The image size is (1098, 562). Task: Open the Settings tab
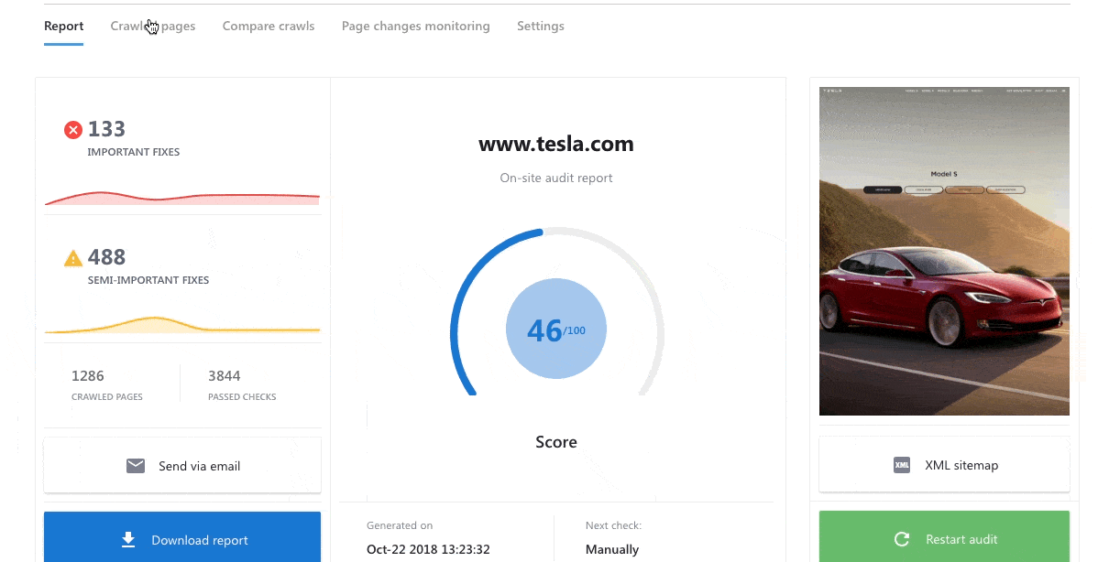[541, 26]
